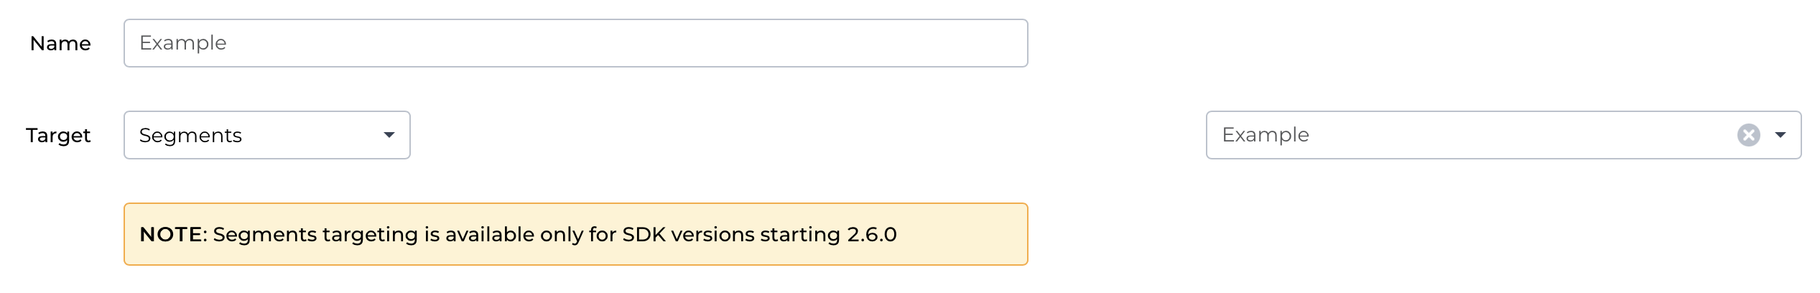Click the Example placeholder in Name field
The image size is (1820, 293).
click(183, 43)
